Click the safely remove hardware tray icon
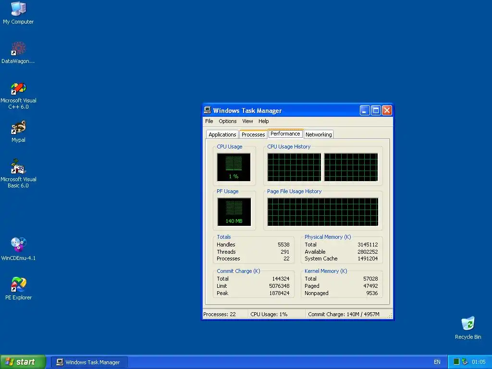This screenshot has width=492, height=369. 465,362
